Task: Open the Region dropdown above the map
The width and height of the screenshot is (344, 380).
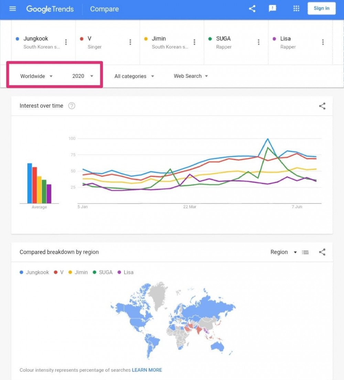Action: [283, 252]
